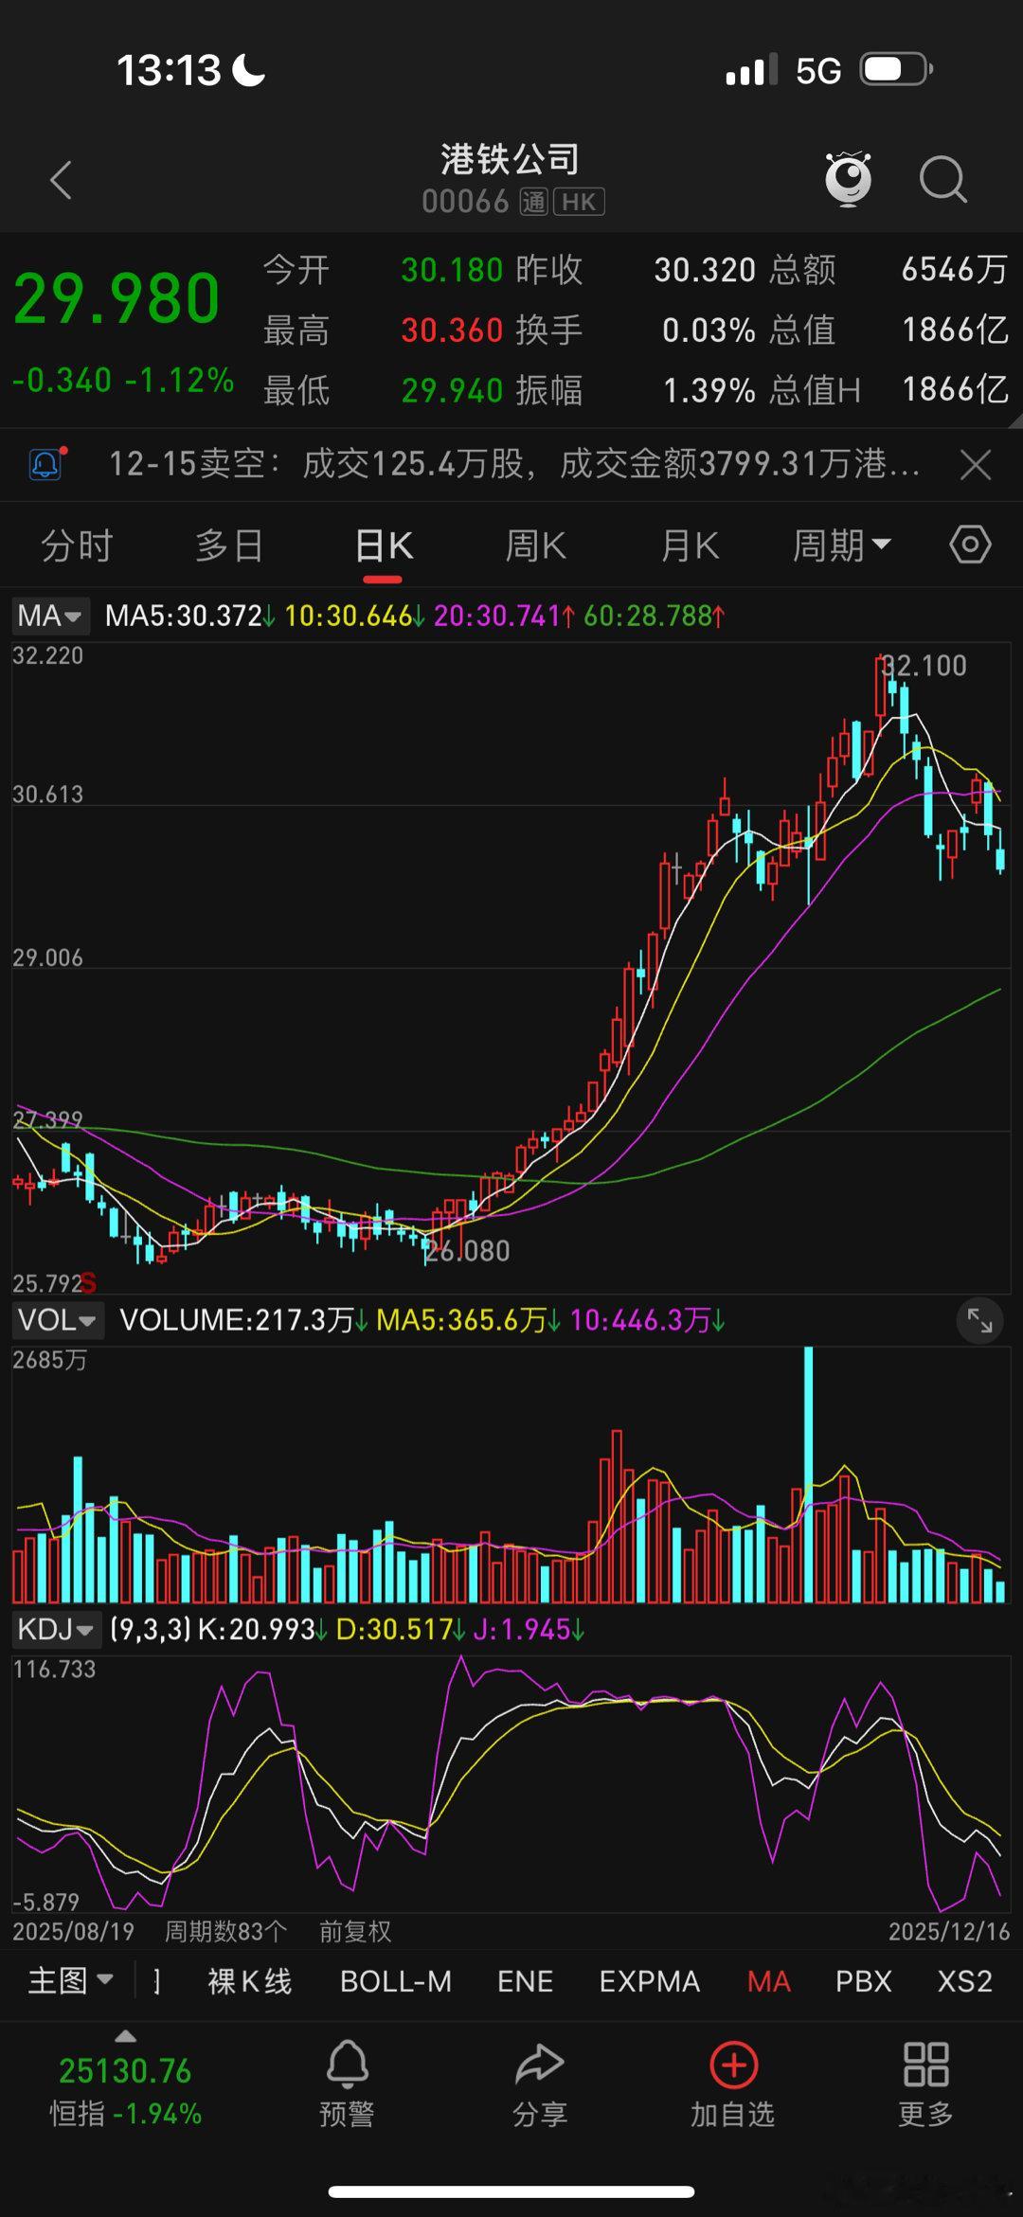This screenshot has height=2217, width=1023.
Task: Tap the 5G battery status area
Action: [x=829, y=70]
